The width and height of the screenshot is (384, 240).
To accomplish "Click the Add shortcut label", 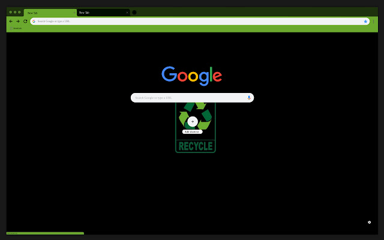I will click(192, 132).
